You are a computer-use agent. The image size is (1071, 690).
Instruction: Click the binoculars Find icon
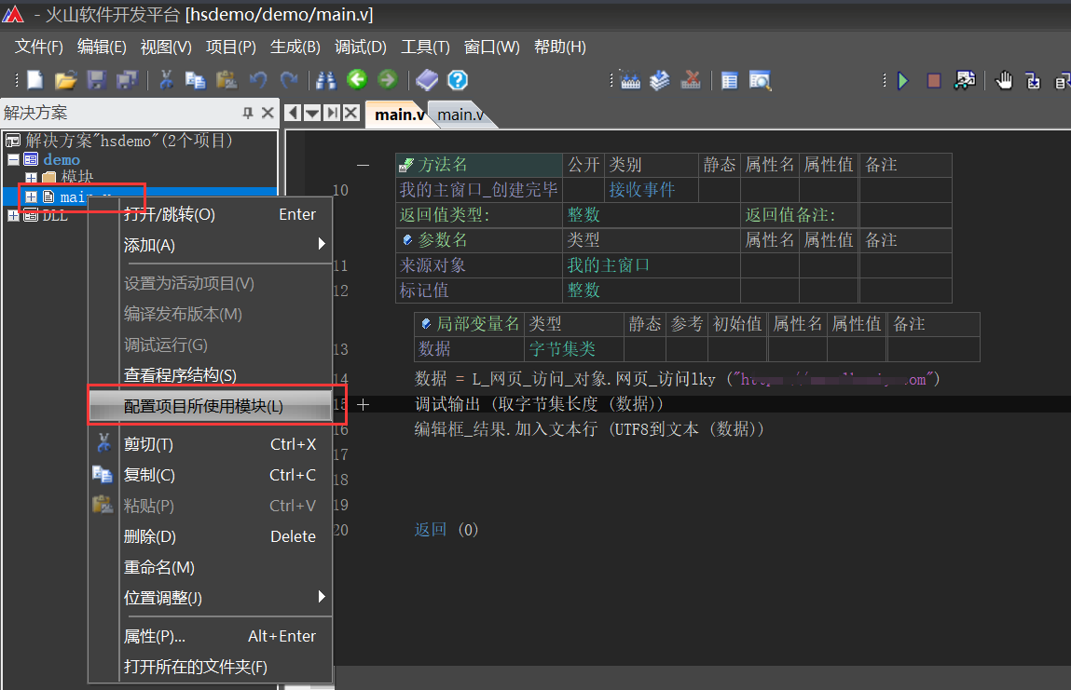326,80
